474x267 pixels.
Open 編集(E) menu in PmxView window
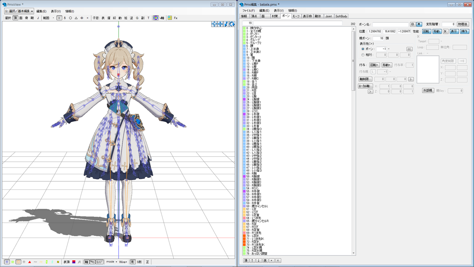41,11
